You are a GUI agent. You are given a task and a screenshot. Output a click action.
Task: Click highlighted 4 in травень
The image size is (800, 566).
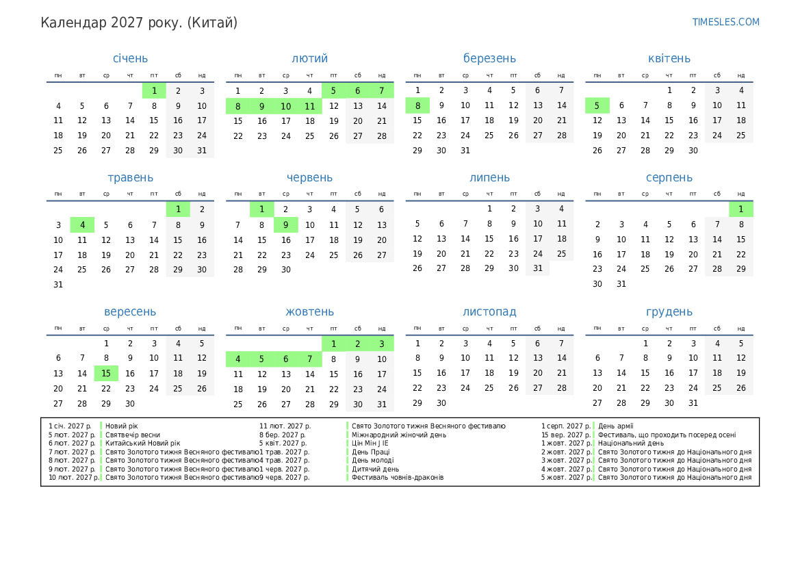coord(82,224)
